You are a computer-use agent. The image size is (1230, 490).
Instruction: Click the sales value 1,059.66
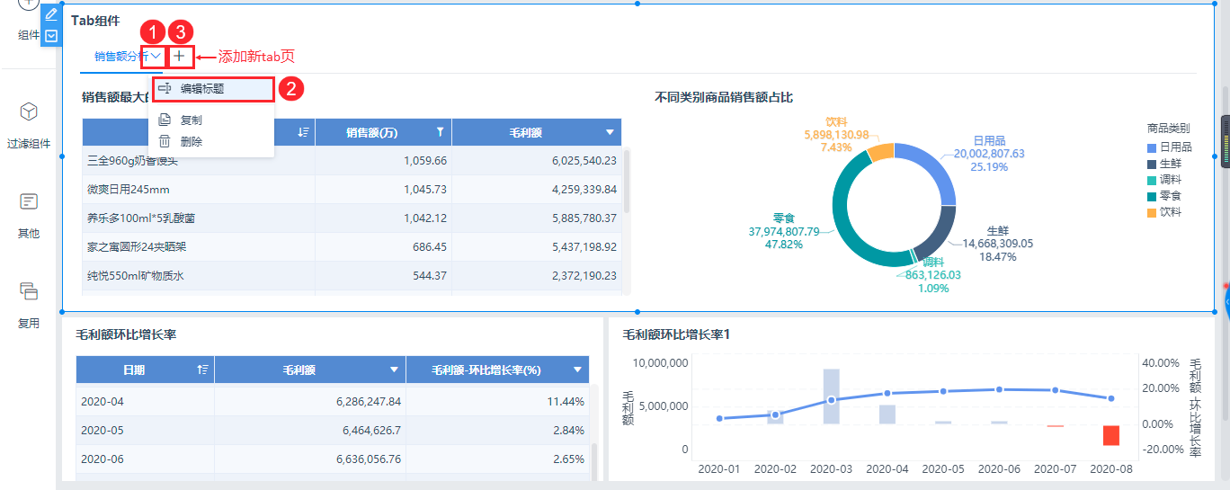pos(425,161)
